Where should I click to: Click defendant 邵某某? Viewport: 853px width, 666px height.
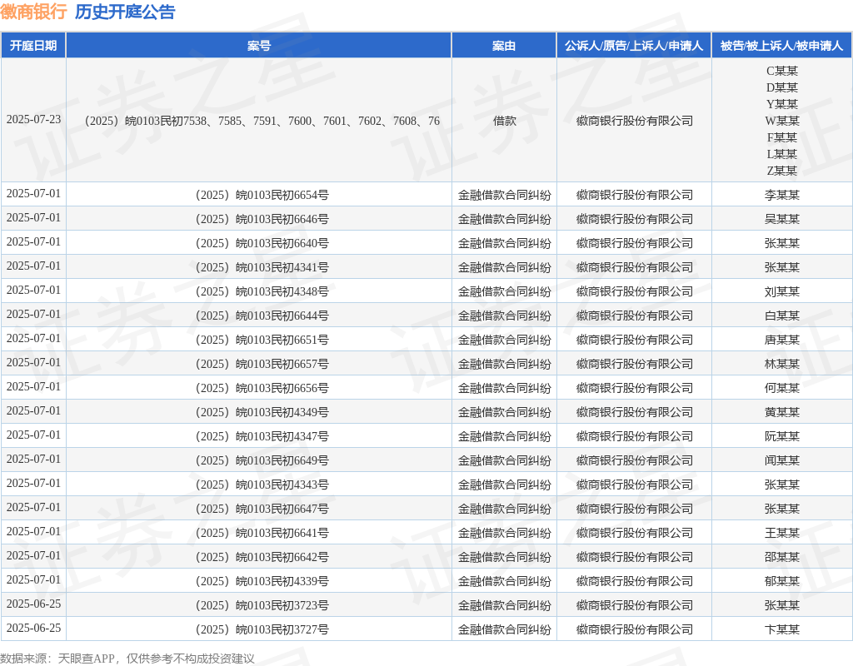pyautogui.click(x=781, y=557)
